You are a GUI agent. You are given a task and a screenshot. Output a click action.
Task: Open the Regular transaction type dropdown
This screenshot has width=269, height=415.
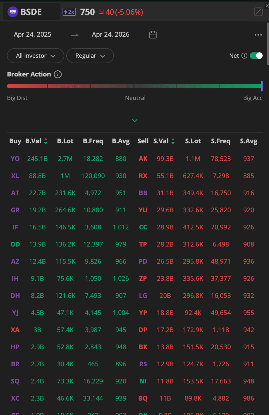tap(90, 56)
